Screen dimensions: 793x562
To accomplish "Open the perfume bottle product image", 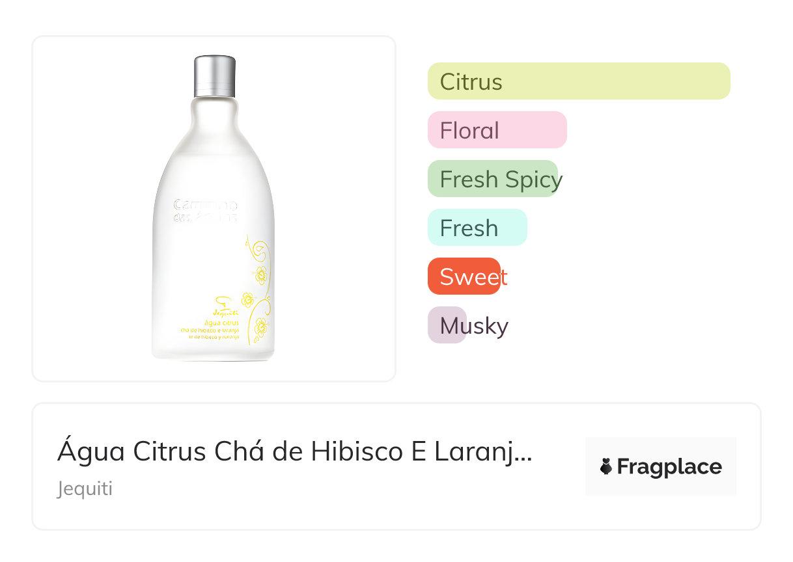I will 214,208.
